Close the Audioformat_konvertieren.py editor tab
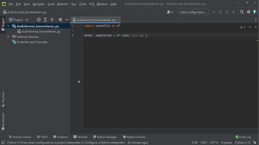Image resolution: width=259 pixels, height=145 pixels. (118, 20)
